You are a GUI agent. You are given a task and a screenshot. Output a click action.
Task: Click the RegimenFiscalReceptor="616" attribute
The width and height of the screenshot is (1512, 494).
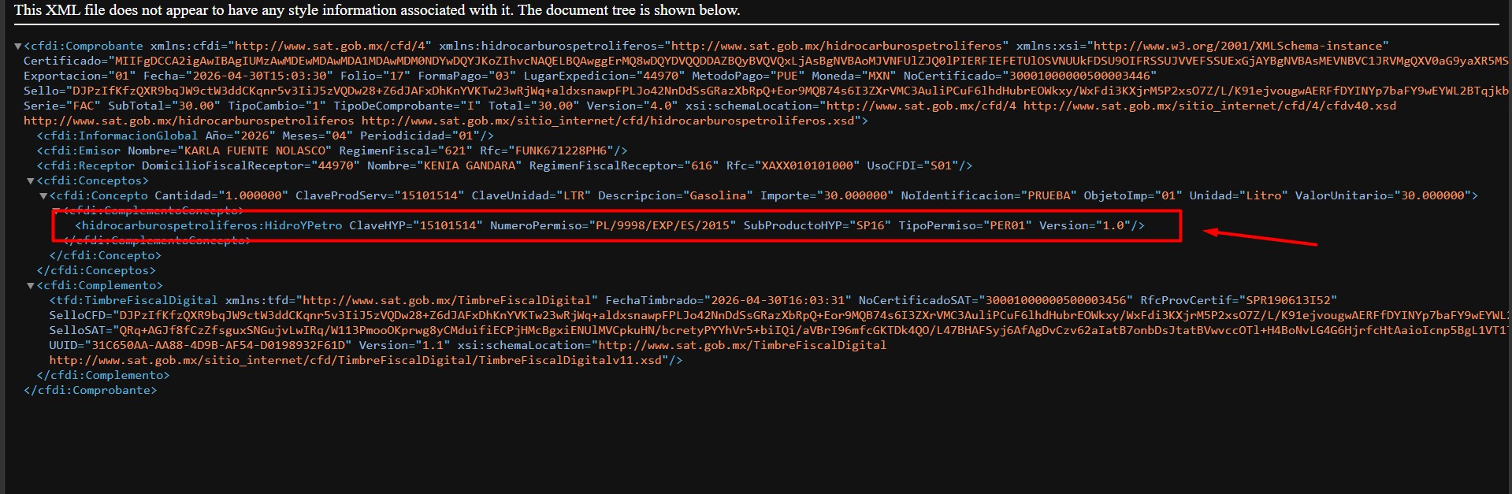tap(623, 165)
